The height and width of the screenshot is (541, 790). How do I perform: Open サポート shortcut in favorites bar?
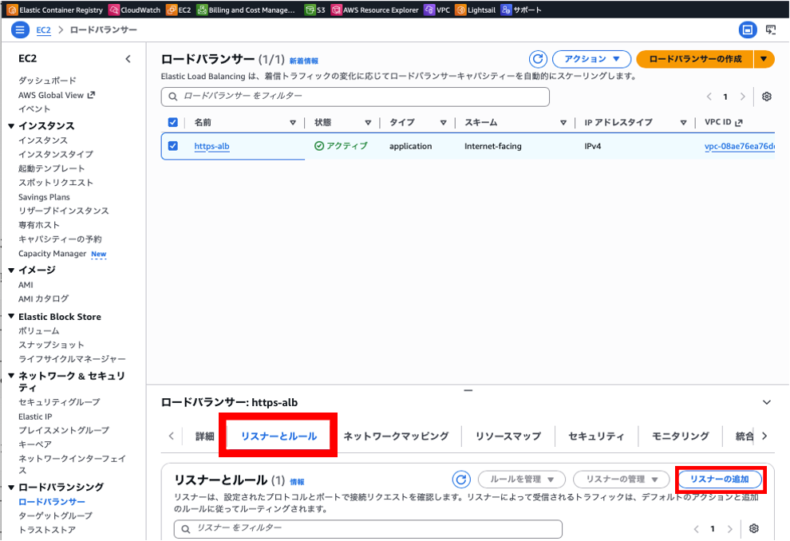521,10
